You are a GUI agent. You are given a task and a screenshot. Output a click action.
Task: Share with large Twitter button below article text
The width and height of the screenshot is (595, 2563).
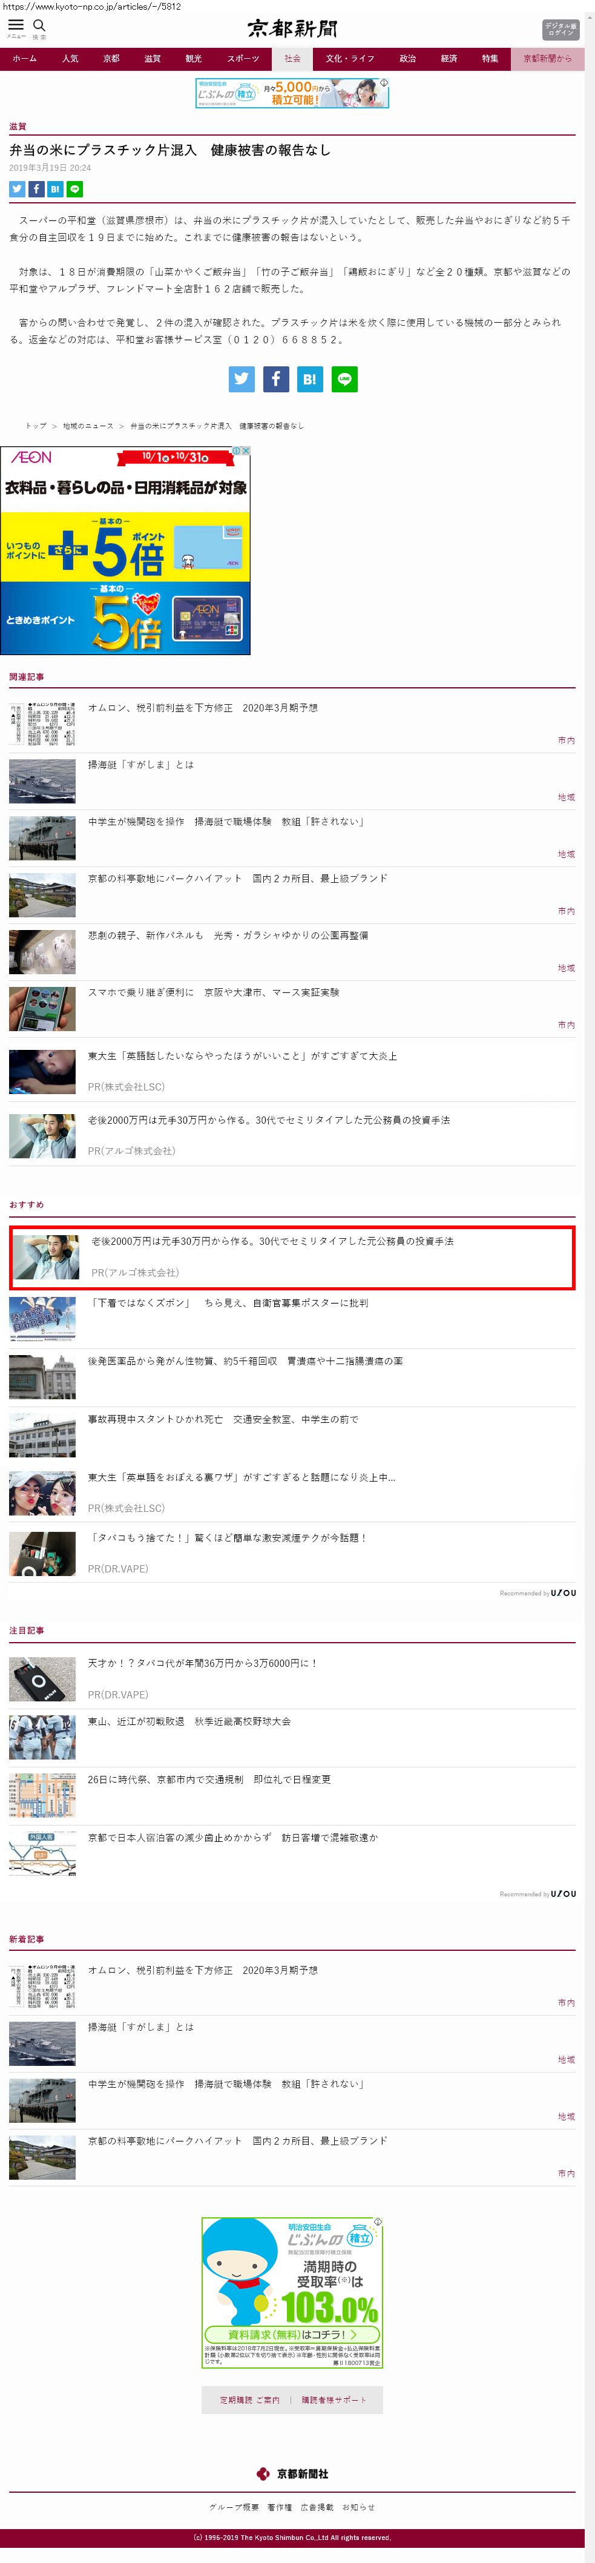[x=241, y=379]
